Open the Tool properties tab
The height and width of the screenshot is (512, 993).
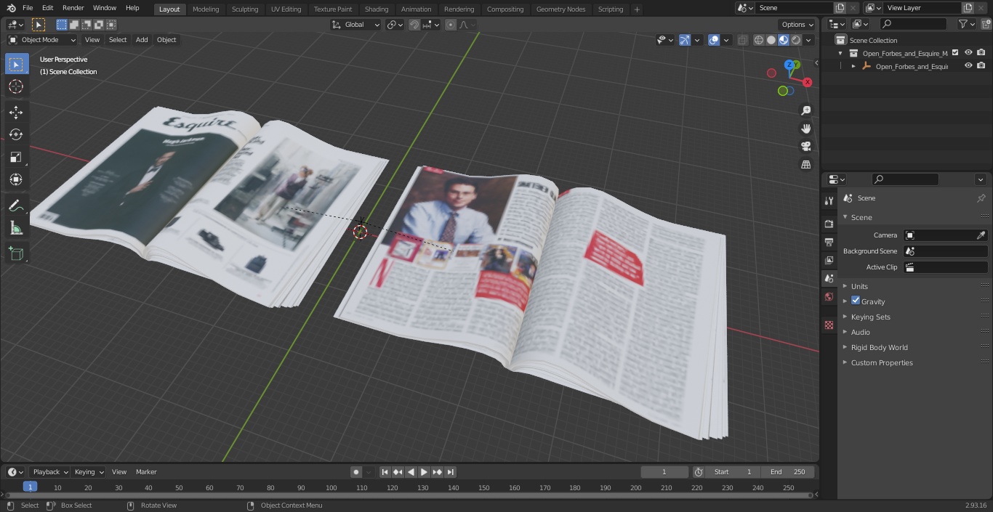tap(829, 200)
